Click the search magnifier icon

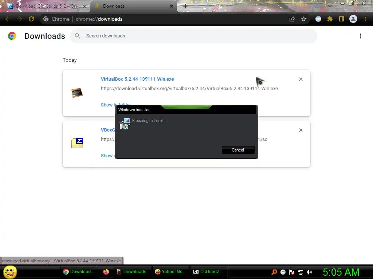coord(77,36)
